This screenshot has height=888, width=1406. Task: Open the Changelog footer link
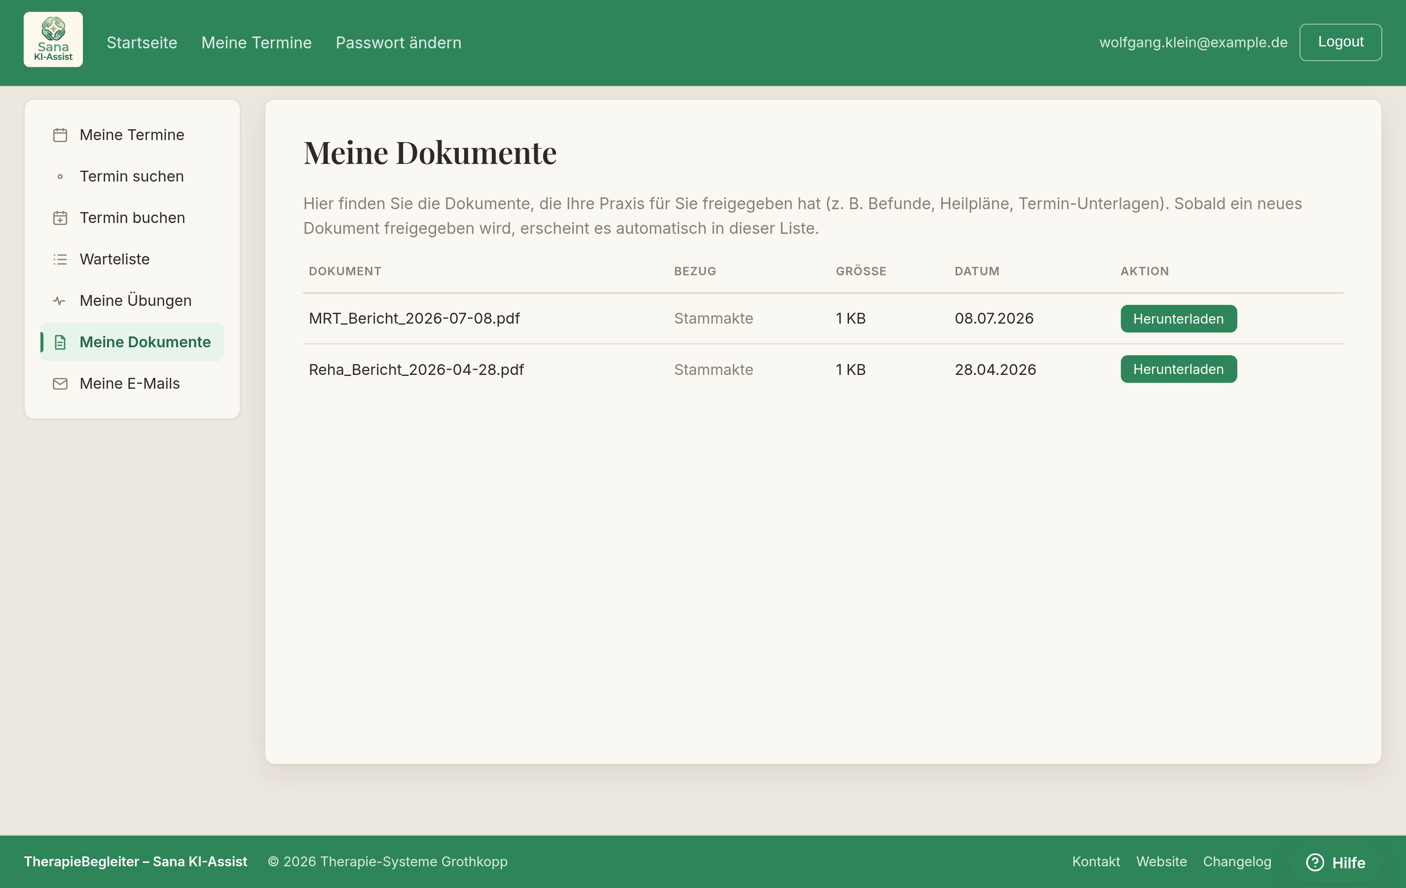[1237, 861]
